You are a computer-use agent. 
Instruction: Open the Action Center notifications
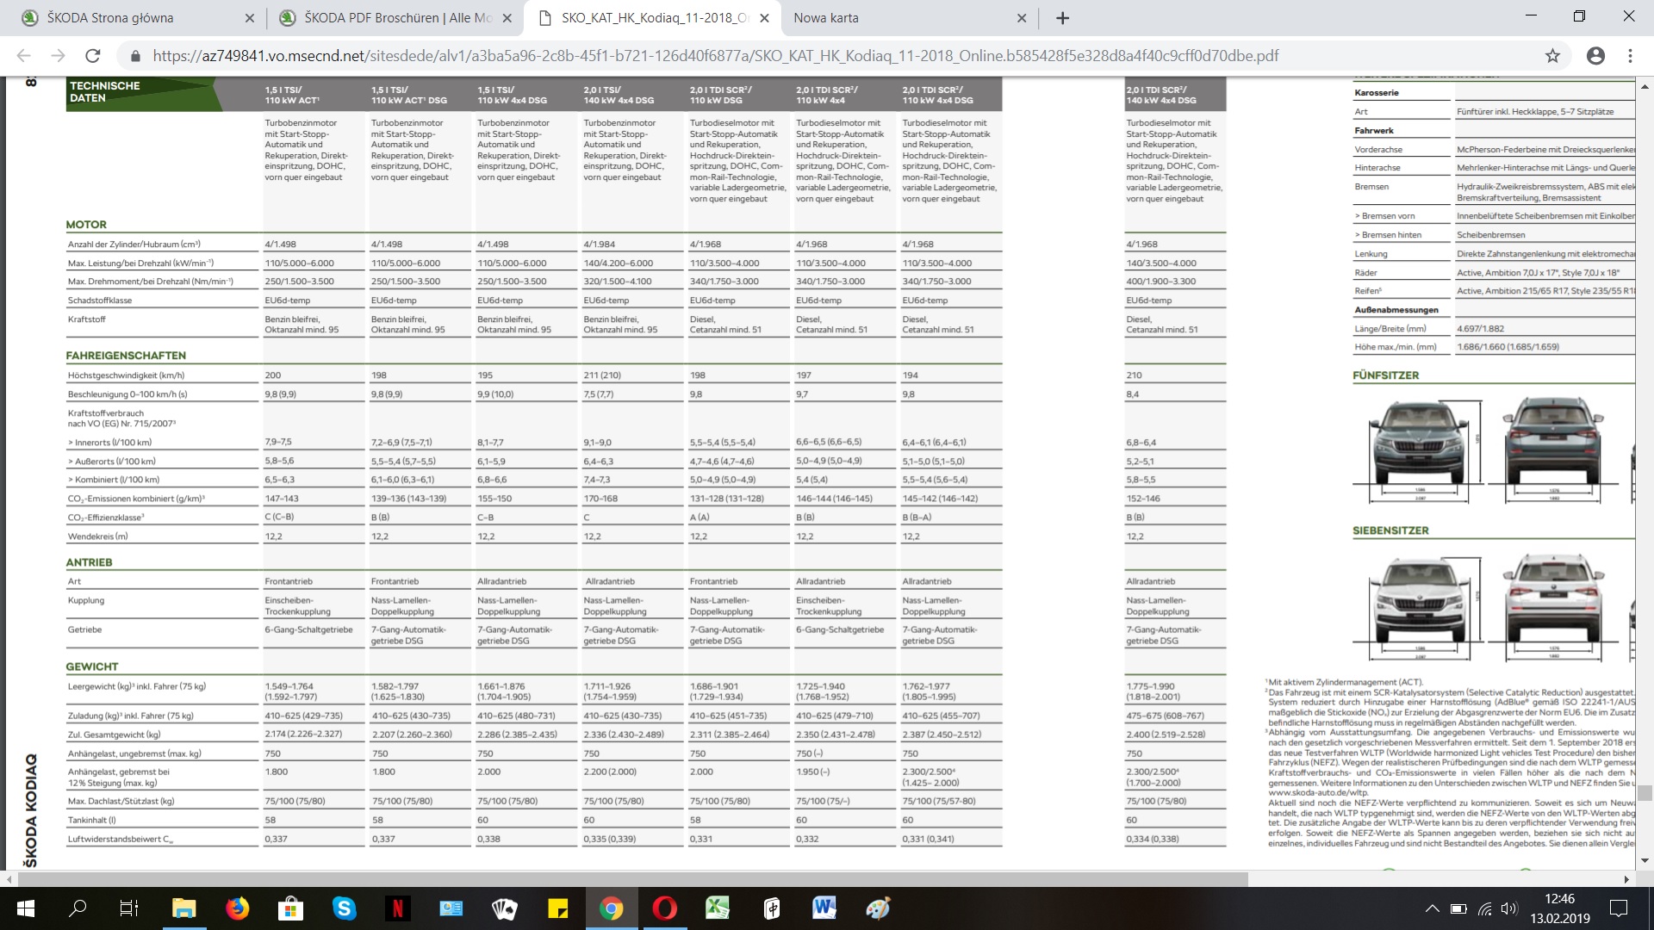pyautogui.click(x=1619, y=908)
